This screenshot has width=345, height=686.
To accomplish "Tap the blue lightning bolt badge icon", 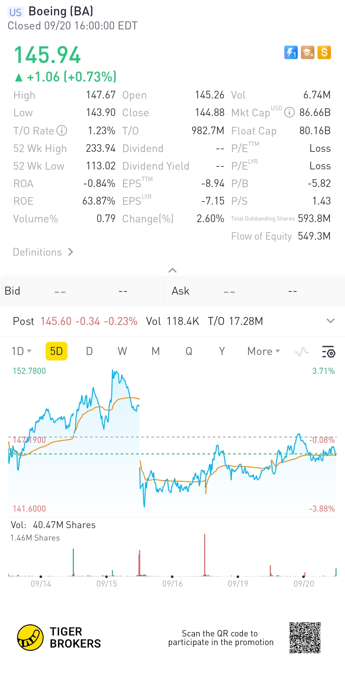I will [x=291, y=52].
